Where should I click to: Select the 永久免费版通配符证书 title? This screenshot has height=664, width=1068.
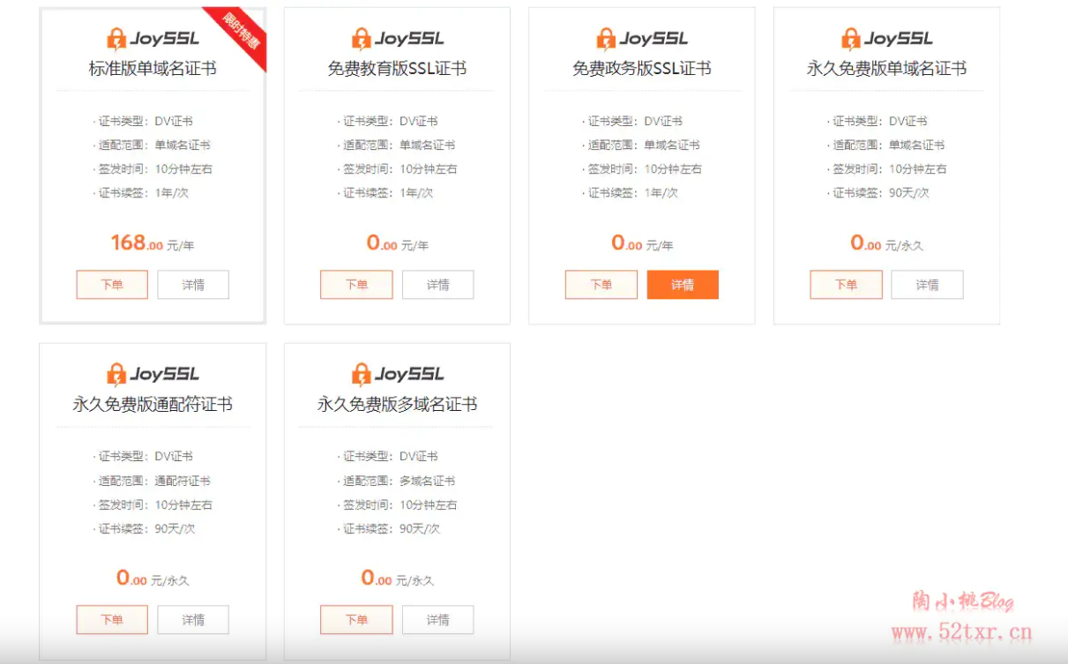coord(153,405)
